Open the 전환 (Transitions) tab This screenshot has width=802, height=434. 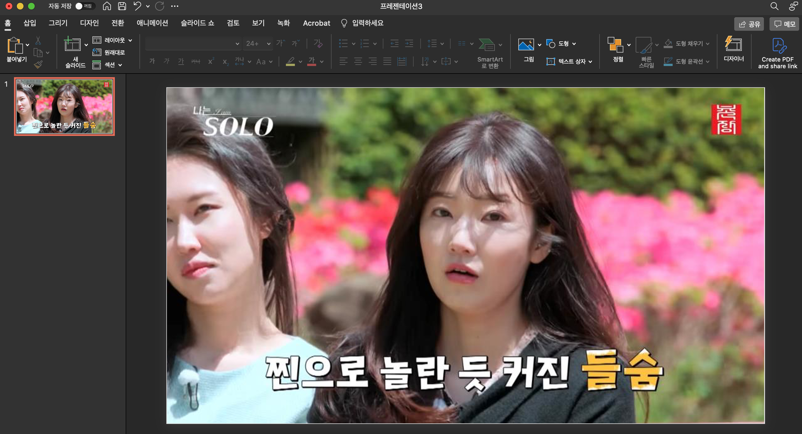click(118, 23)
